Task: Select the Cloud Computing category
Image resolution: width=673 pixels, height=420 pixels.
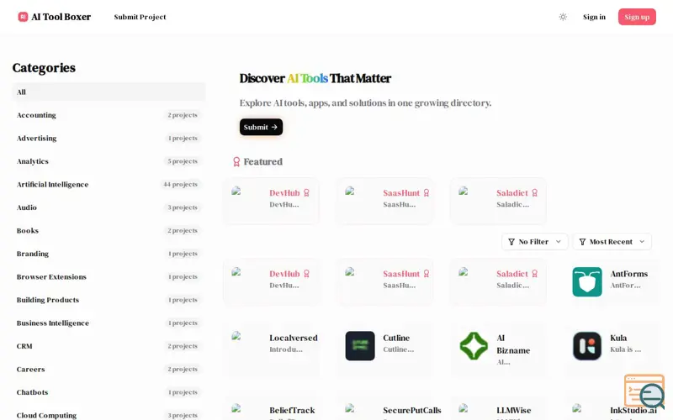Action: point(109,415)
